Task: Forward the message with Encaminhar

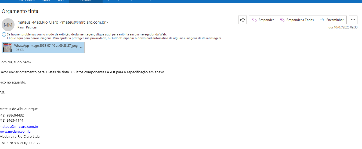Action: 332,20
